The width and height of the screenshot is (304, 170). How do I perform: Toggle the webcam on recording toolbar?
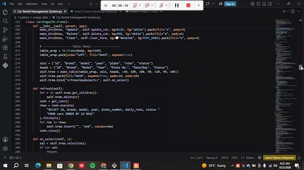[135, 5]
